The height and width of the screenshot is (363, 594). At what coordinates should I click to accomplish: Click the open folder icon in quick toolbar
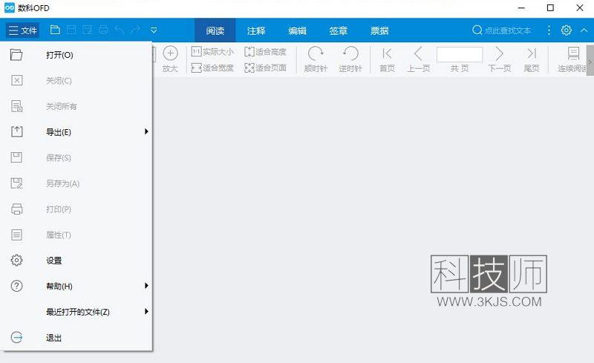pos(55,30)
